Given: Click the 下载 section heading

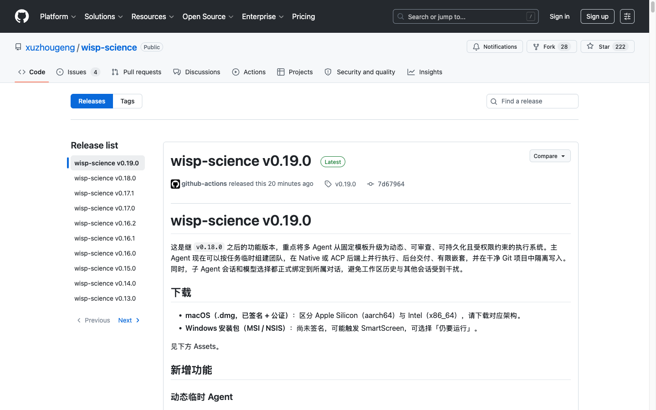Looking at the screenshot, I should pyautogui.click(x=181, y=292).
